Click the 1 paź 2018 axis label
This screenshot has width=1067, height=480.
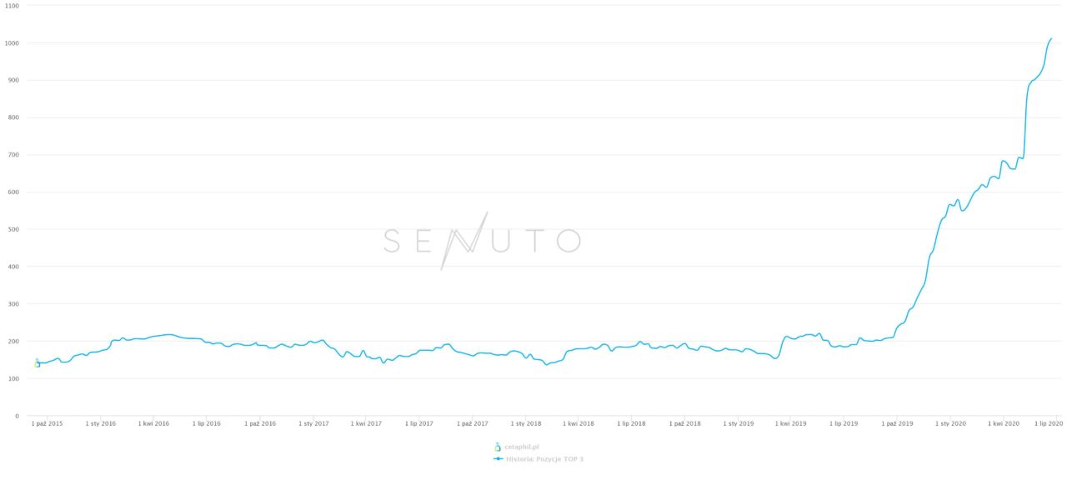pyautogui.click(x=685, y=423)
